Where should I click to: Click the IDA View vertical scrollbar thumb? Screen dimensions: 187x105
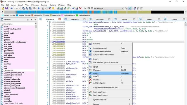(186, 24)
